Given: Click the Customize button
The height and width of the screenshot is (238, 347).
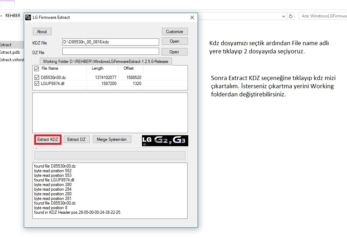Looking at the screenshot, I should coord(175,32).
